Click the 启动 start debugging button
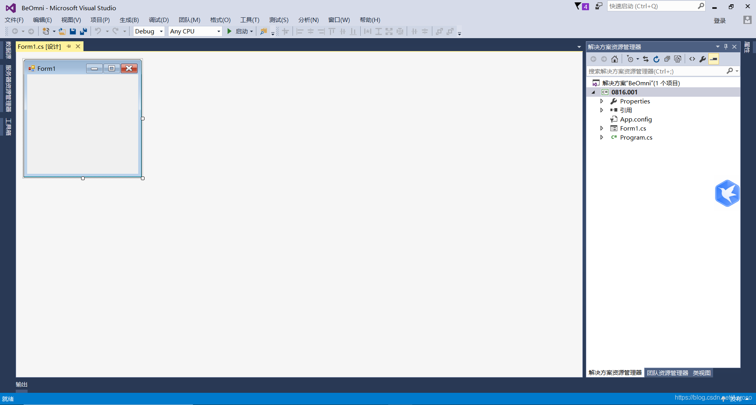 coord(238,31)
